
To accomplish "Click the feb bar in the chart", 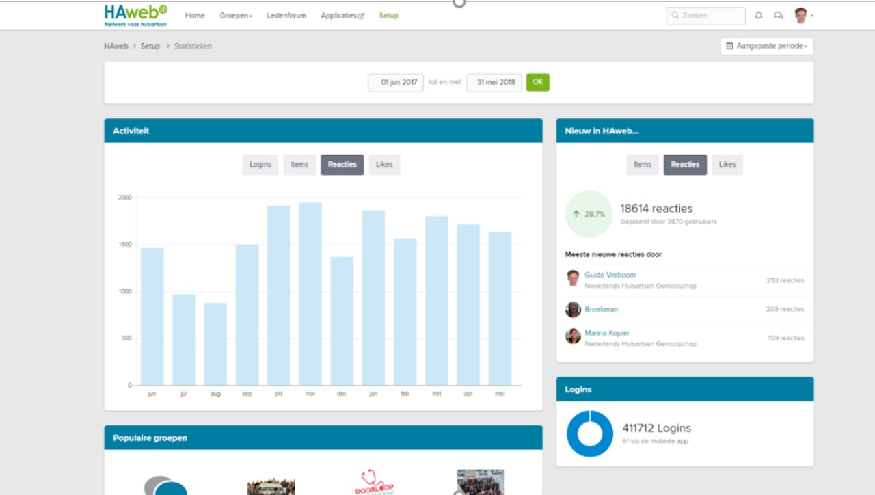I will [405, 312].
